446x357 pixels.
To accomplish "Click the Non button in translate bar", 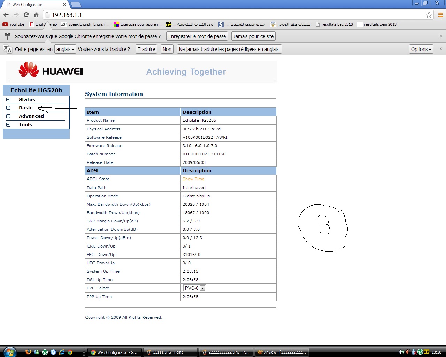I will [167, 49].
